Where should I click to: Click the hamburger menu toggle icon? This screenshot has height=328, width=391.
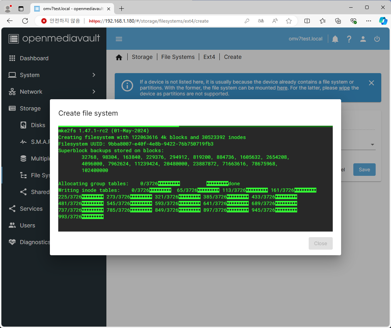coord(119,39)
